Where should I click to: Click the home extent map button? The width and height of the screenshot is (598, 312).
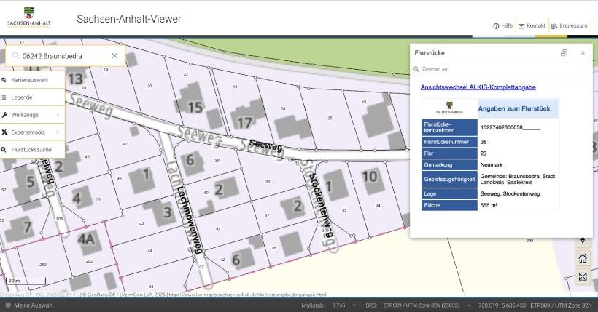pos(583,258)
